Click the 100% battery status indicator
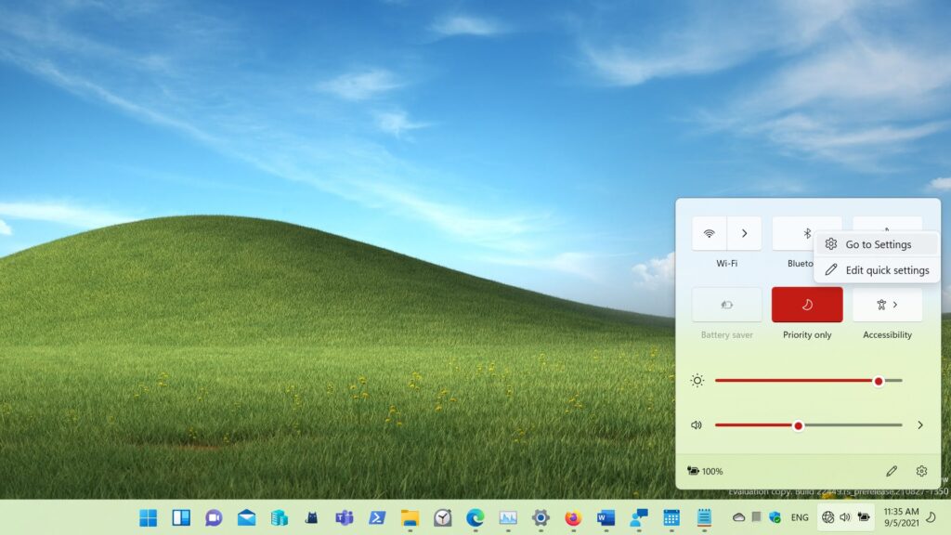This screenshot has width=951, height=535. pyautogui.click(x=705, y=472)
